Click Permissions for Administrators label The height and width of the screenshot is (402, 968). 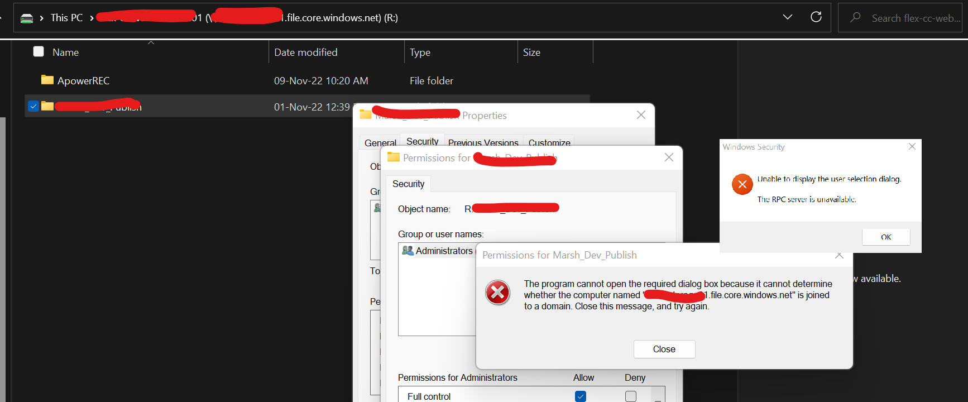(x=458, y=377)
